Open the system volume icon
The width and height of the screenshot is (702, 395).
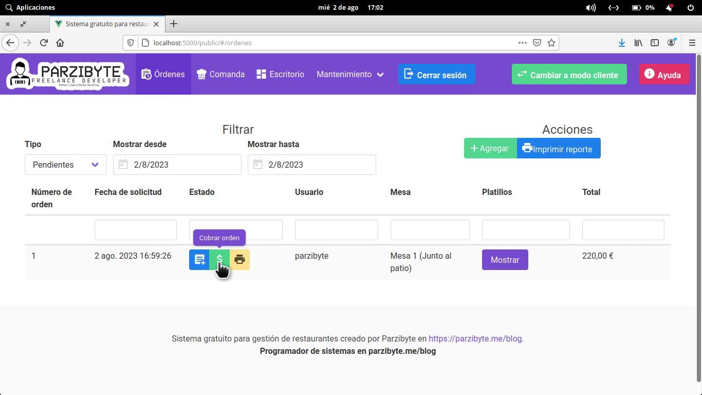click(590, 8)
